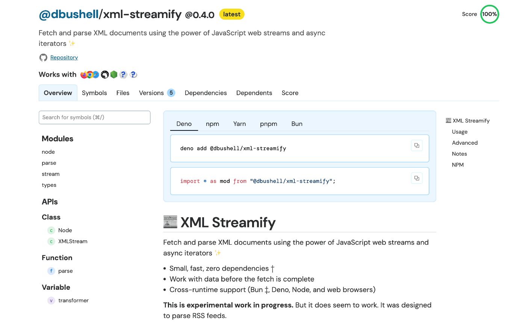Image resolution: width=526 pixels, height=324 pixels.
Task: Click the Firefox compatibility icon
Action: click(84, 74)
